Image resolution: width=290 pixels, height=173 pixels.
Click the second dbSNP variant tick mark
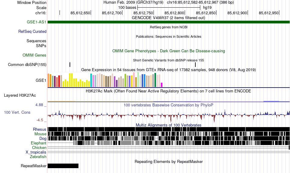click(195, 64)
